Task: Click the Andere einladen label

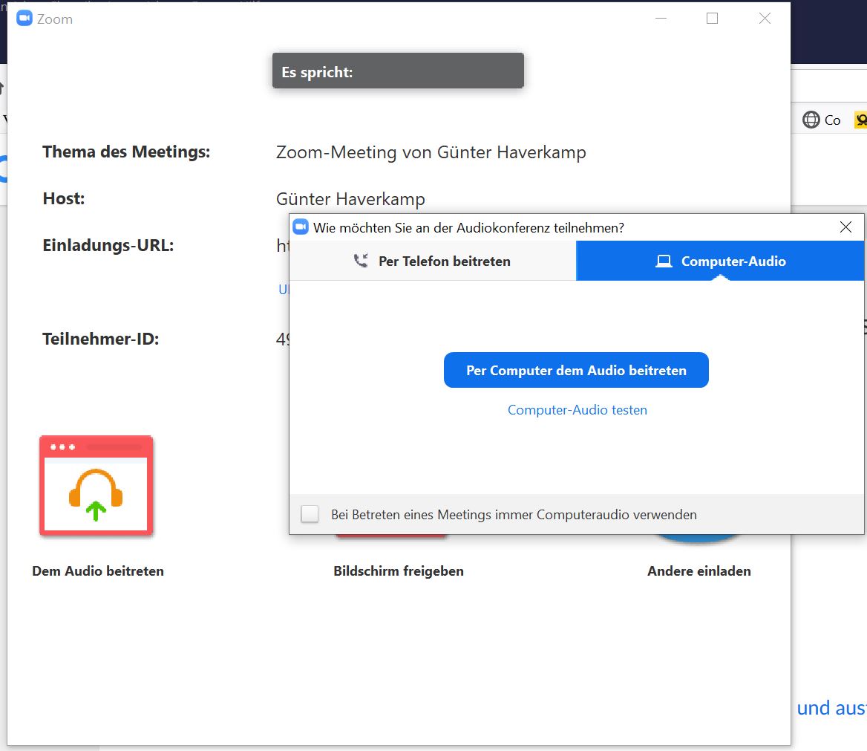Action: [699, 570]
